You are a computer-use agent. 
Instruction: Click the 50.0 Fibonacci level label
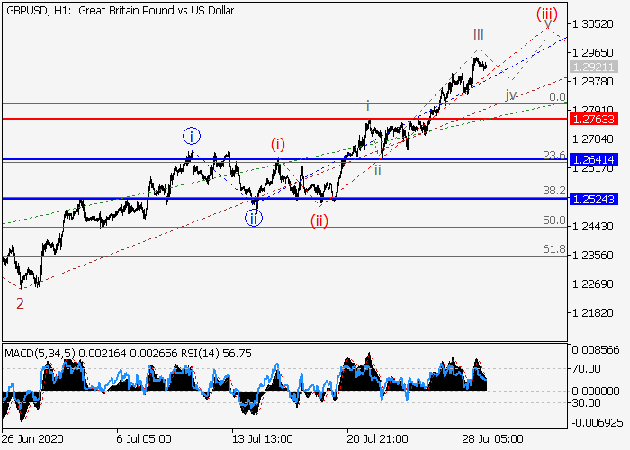point(553,220)
